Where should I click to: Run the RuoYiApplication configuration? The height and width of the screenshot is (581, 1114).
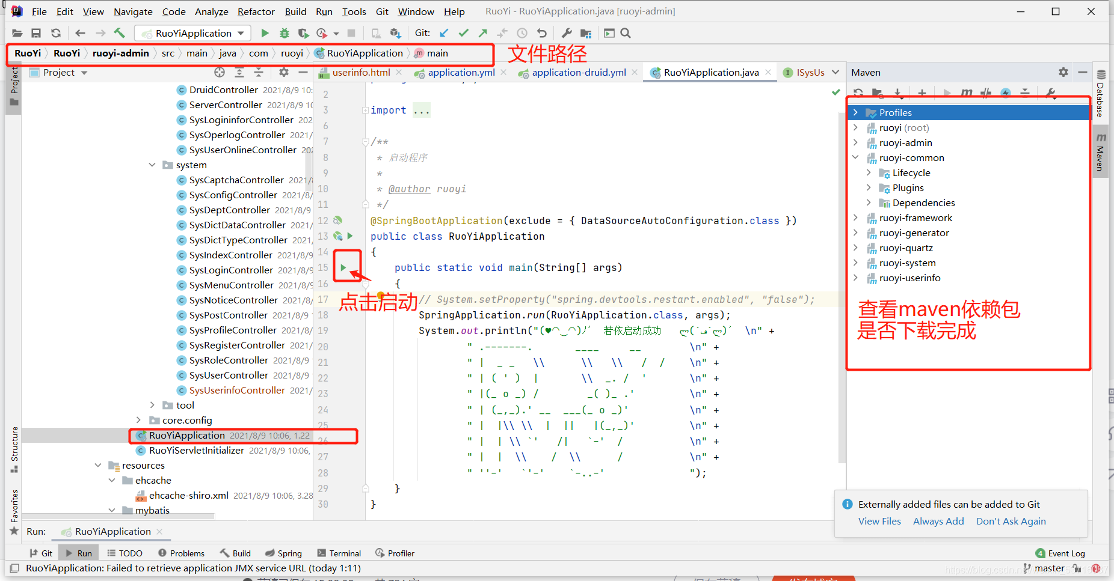265,33
